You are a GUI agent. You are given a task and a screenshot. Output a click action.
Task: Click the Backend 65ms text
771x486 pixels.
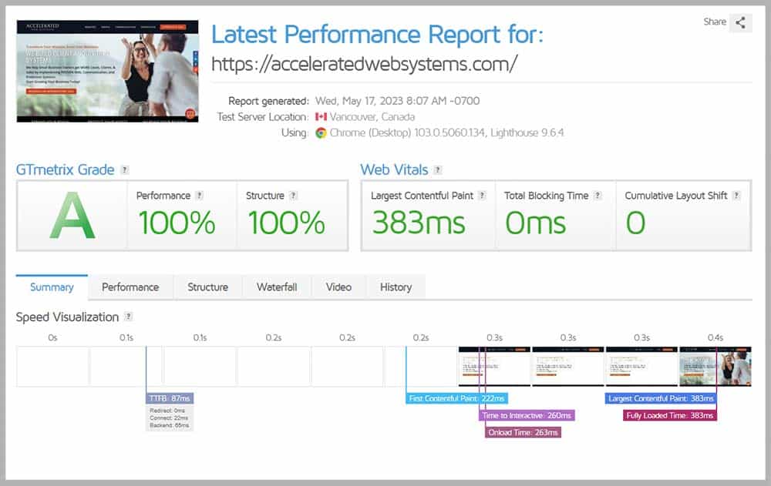point(169,425)
